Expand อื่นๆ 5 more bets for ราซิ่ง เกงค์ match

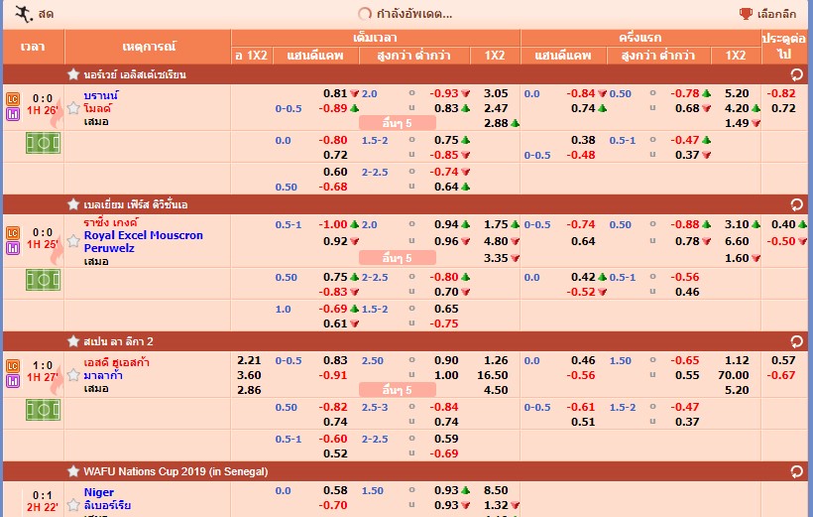pyautogui.click(x=398, y=258)
